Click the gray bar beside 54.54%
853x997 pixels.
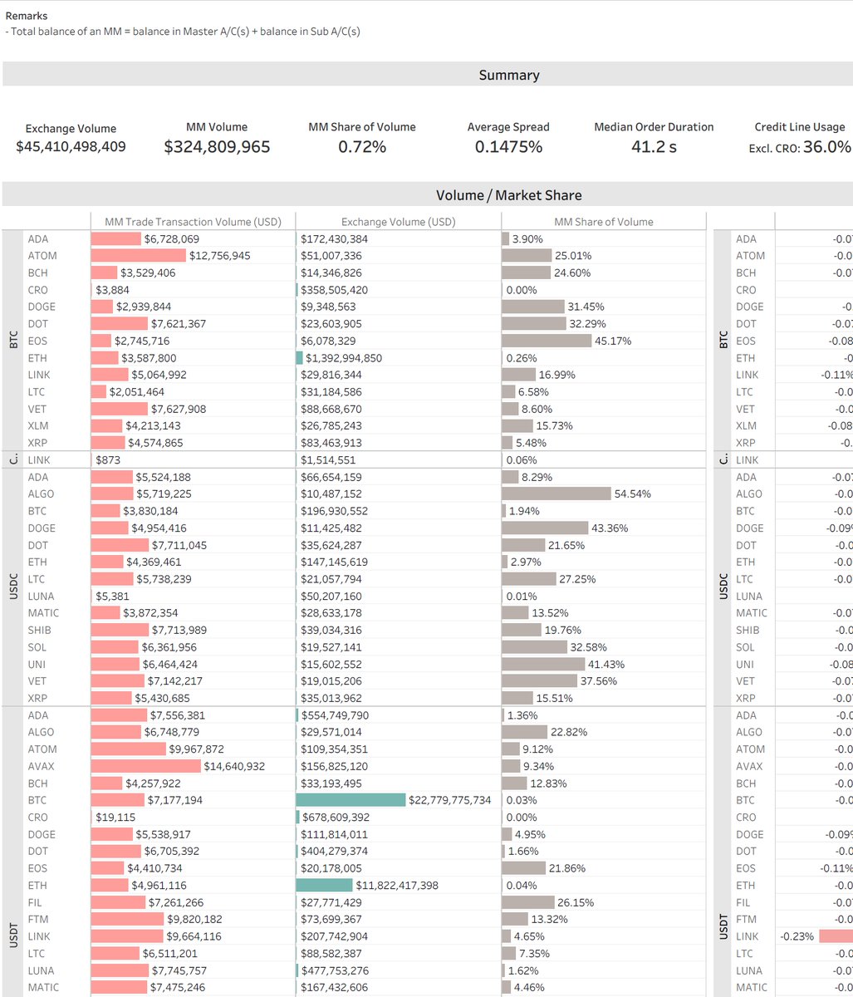pos(556,494)
